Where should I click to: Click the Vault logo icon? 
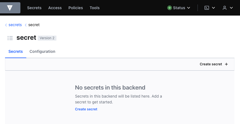(10, 8)
